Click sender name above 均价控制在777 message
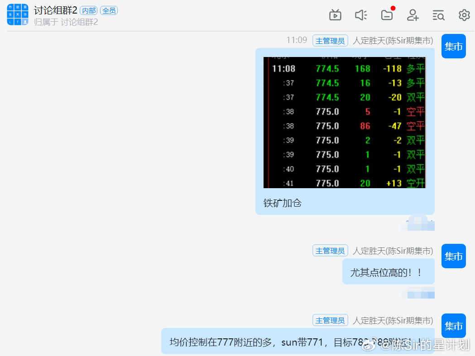Image resolution: width=475 pixels, height=356 pixels. [393, 320]
